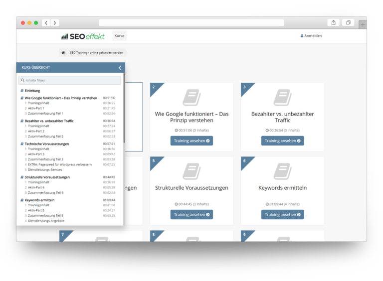Open Dienstleistungs-Services item

tap(45, 169)
